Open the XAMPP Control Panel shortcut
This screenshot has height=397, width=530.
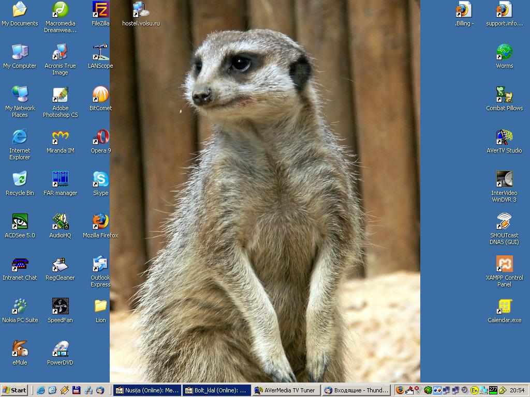click(x=504, y=265)
